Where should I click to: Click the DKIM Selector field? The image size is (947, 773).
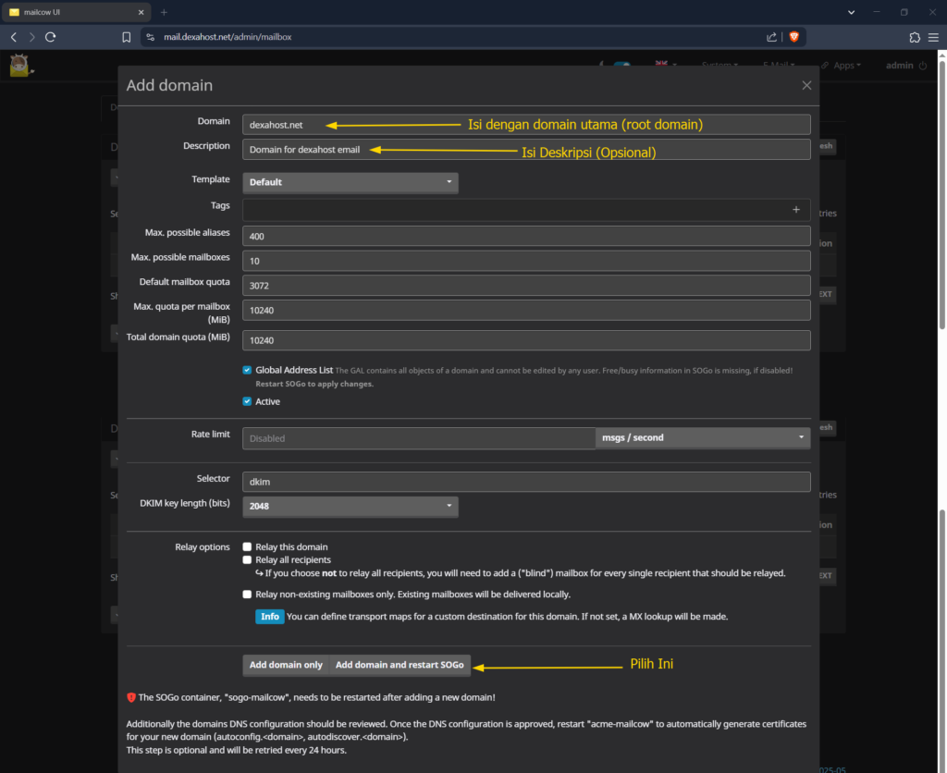click(526, 482)
